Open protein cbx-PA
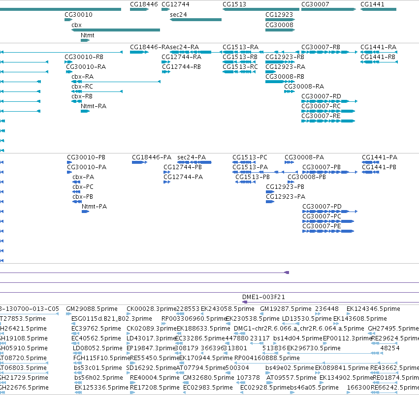 point(83,177)
